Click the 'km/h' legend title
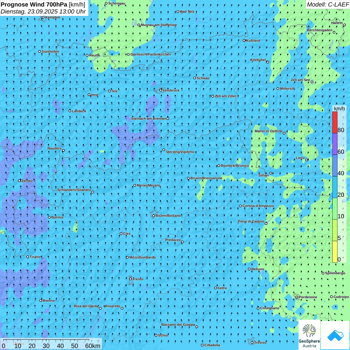 339,108
